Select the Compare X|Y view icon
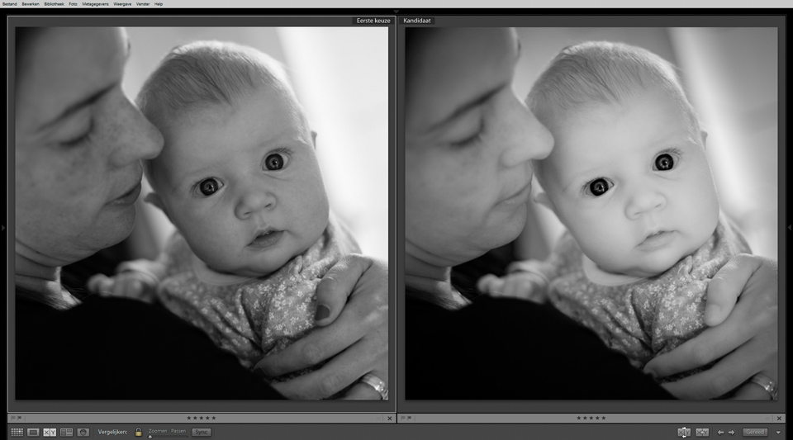This screenshot has width=793, height=440. (x=50, y=432)
